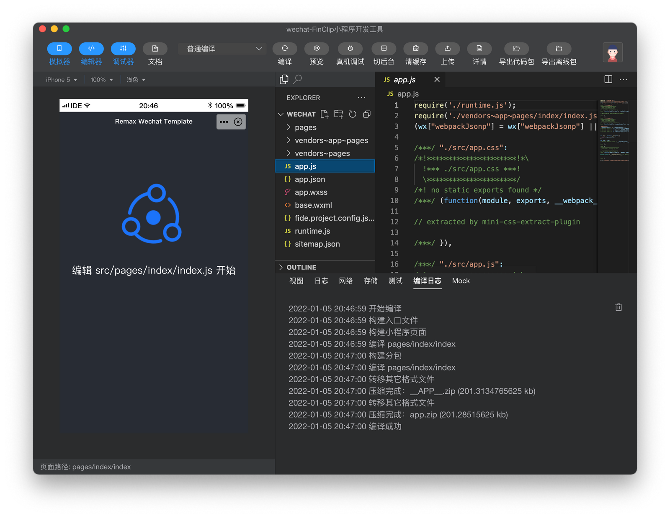Click the 切后台 switch-to-background icon
The image size is (670, 518).
click(384, 48)
